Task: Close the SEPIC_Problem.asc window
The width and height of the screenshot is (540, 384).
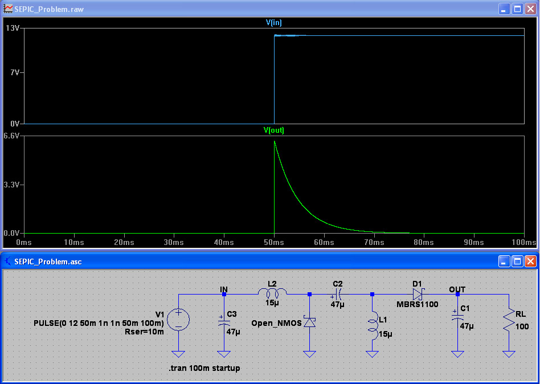Action: click(x=530, y=262)
